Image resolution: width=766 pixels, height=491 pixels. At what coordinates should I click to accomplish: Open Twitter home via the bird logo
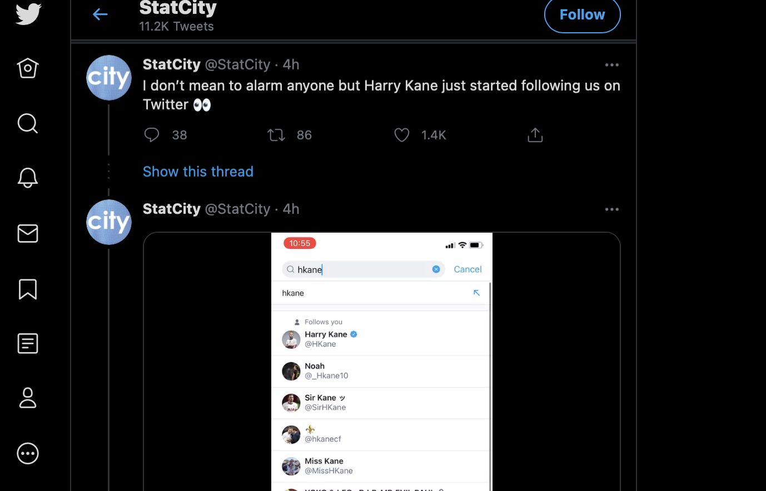click(x=28, y=14)
